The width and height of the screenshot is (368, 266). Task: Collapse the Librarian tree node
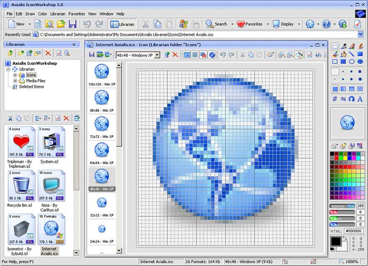(x=8, y=69)
